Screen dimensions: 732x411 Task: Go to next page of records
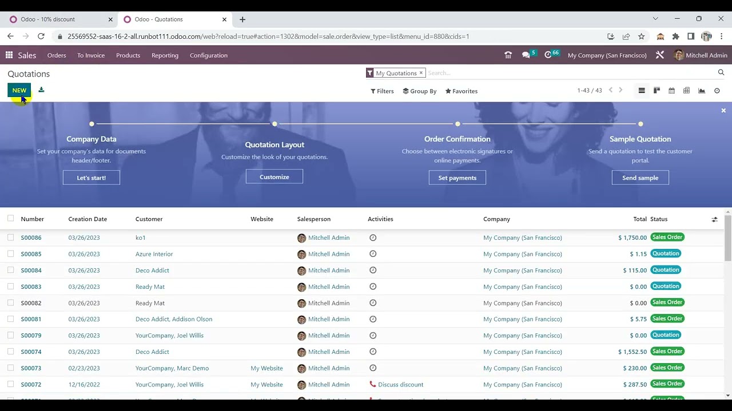[x=620, y=90]
